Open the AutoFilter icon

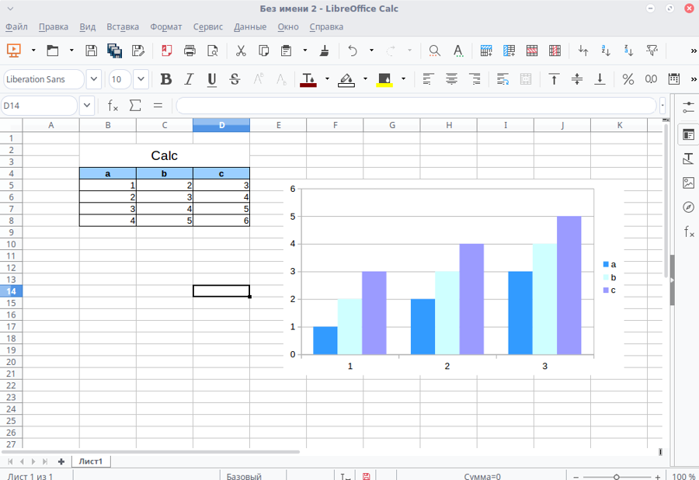[x=651, y=50]
